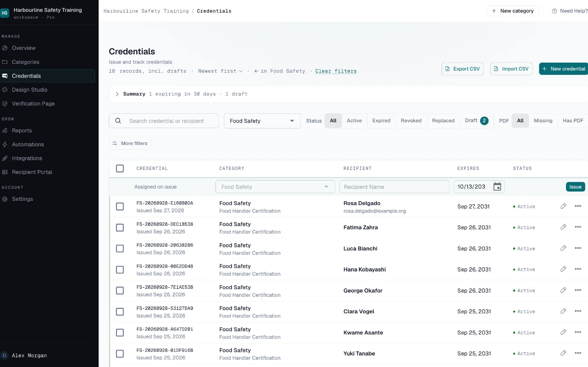Click the New category button
Screen dimensions: 588x367
pos(513,11)
